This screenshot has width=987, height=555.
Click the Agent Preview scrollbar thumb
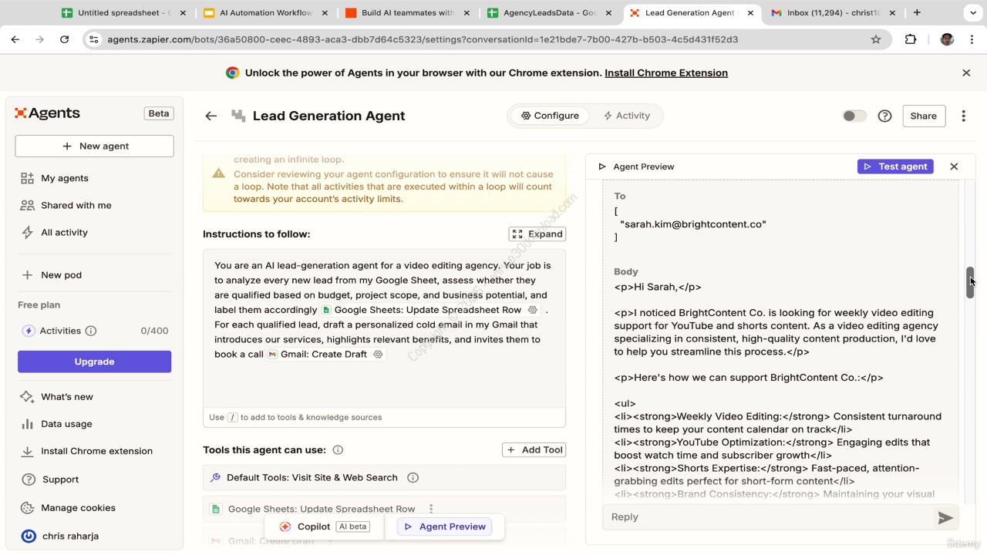point(970,283)
